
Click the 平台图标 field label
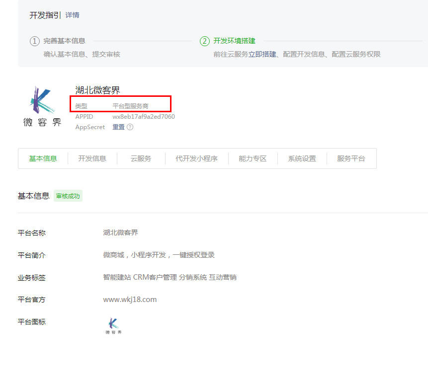coord(32,322)
